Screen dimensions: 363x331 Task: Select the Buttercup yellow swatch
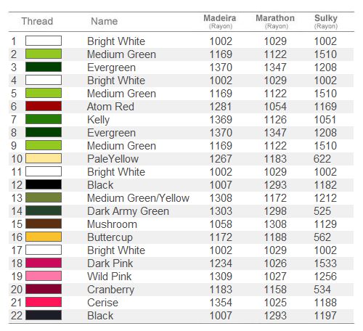44,237
